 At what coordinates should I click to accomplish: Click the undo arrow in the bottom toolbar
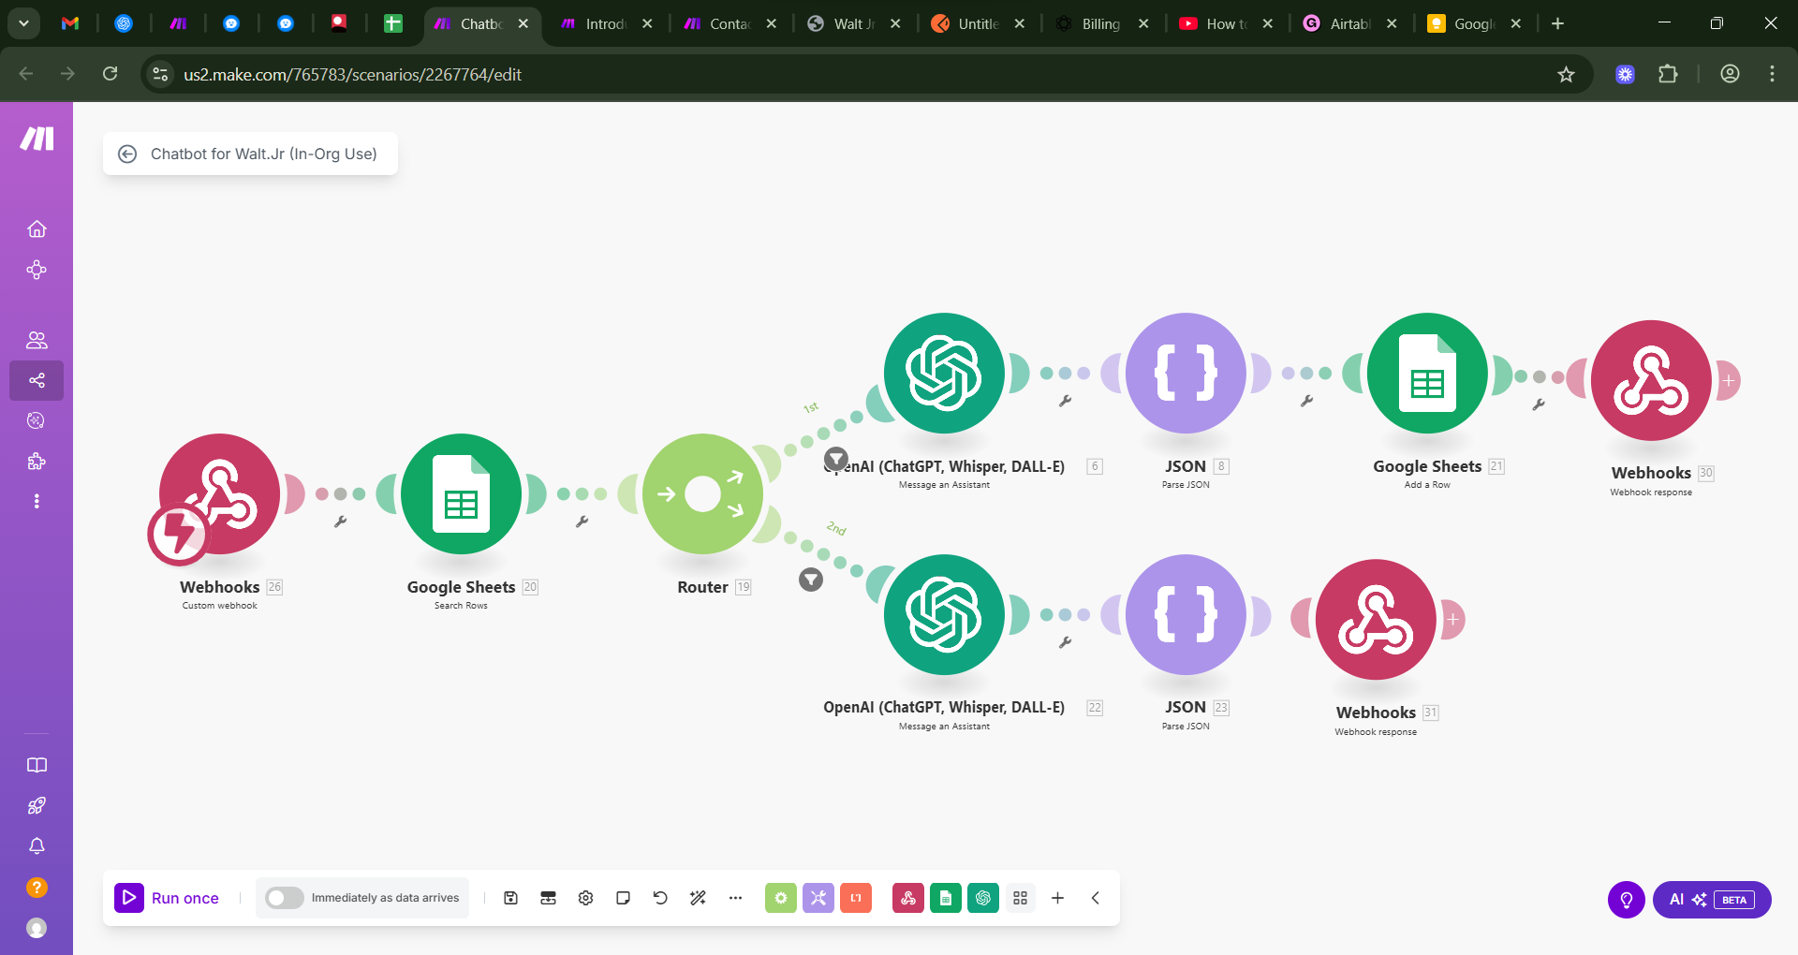(660, 898)
